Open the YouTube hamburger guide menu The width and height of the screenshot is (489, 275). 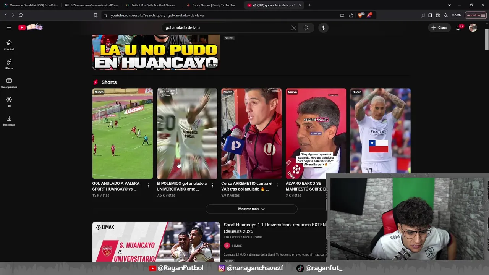pos(9,27)
